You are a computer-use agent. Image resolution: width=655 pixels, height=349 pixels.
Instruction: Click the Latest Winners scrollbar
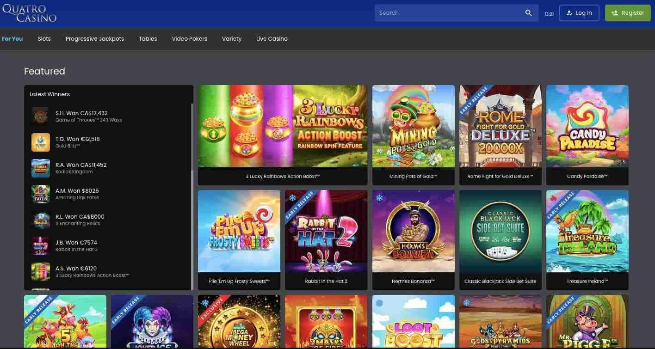click(x=192, y=185)
